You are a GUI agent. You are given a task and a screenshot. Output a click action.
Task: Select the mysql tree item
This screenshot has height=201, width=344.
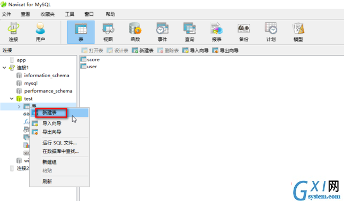31,84
